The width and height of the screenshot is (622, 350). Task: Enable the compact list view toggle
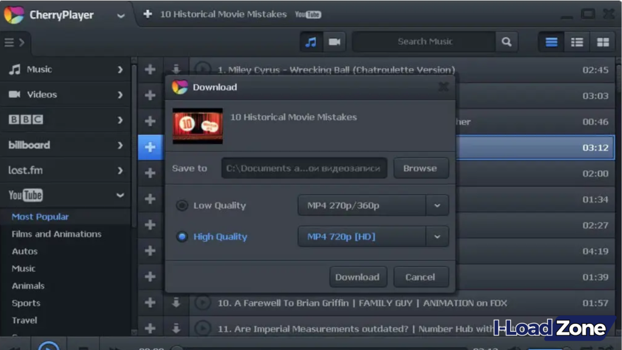pyautogui.click(x=551, y=42)
